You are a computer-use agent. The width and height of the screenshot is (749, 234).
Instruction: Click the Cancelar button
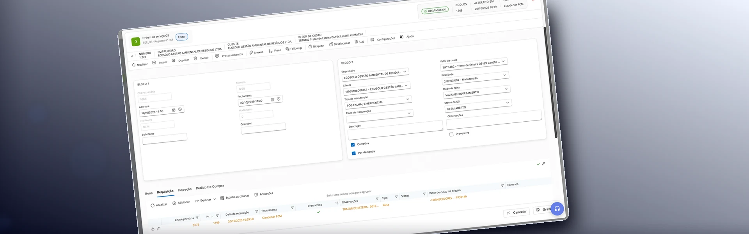[x=516, y=212]
